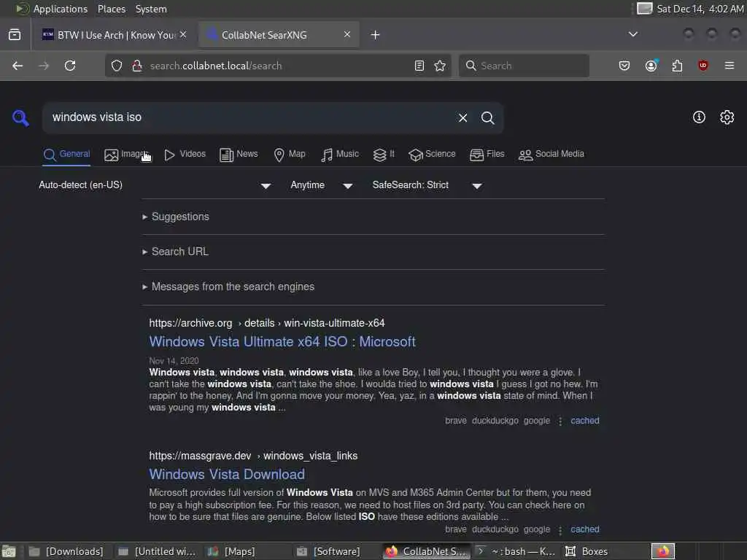Open Windows Vista Ultimate x64 ISO result
This screenshot has width=747, height=560.
[x=282, y=341]
